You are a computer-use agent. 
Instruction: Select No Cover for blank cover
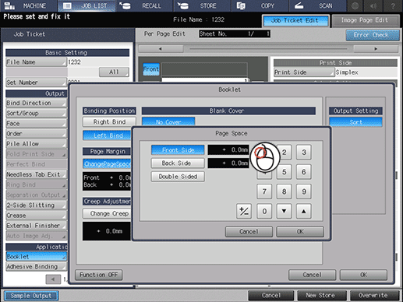click(x=168, y=121)
